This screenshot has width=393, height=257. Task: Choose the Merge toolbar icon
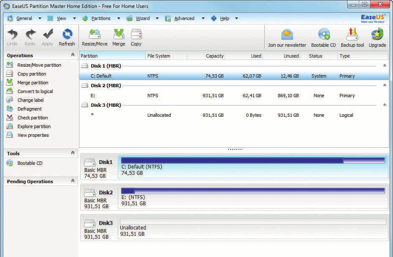(x=119, y=34)
